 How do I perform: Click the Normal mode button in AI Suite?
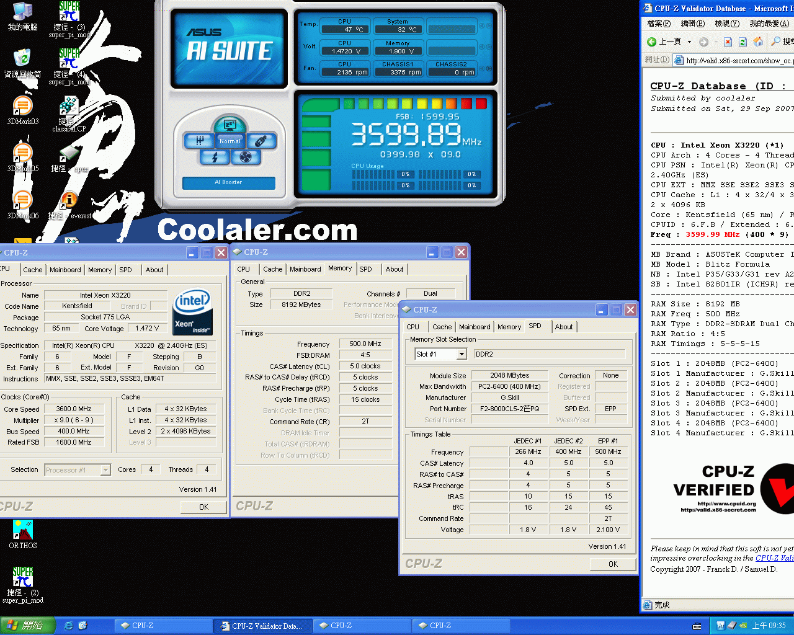[230, 141]
